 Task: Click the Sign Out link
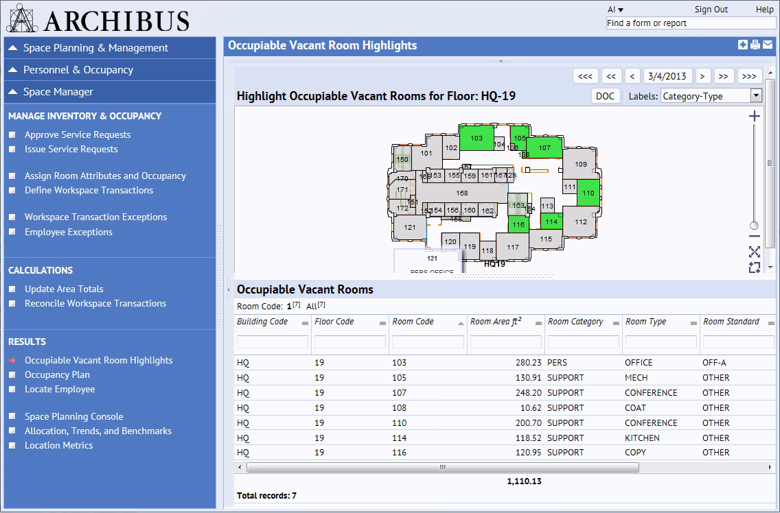(711, 10)
